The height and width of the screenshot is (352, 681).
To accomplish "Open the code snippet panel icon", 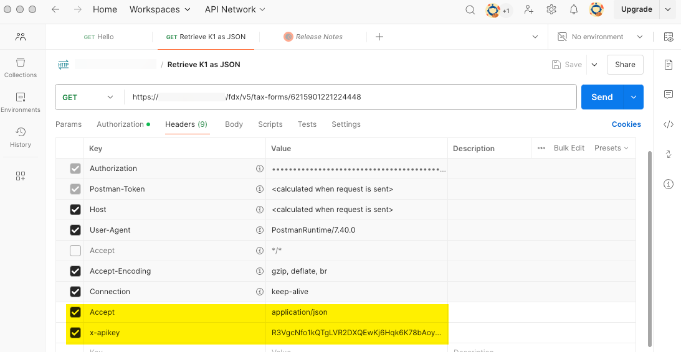I will 669,124.
